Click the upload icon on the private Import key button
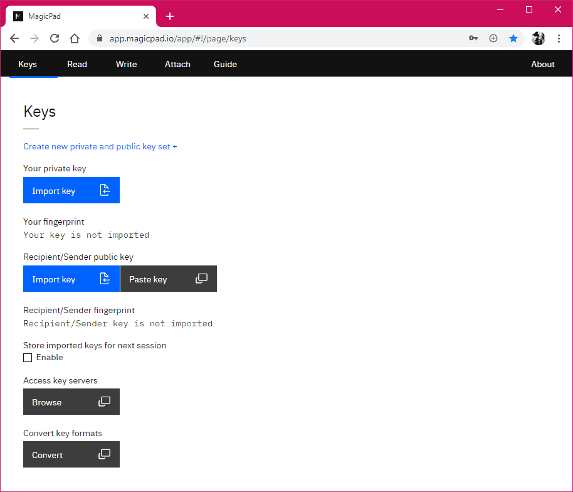 105,190
